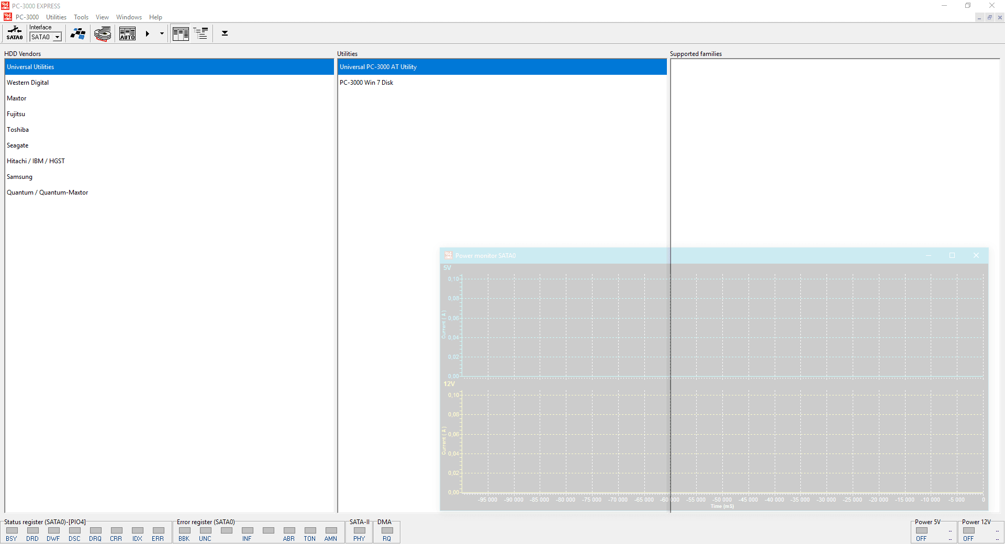Open the Tools menu
Viewport: 1005px width, 544px height.
click(x=81, y=17)
